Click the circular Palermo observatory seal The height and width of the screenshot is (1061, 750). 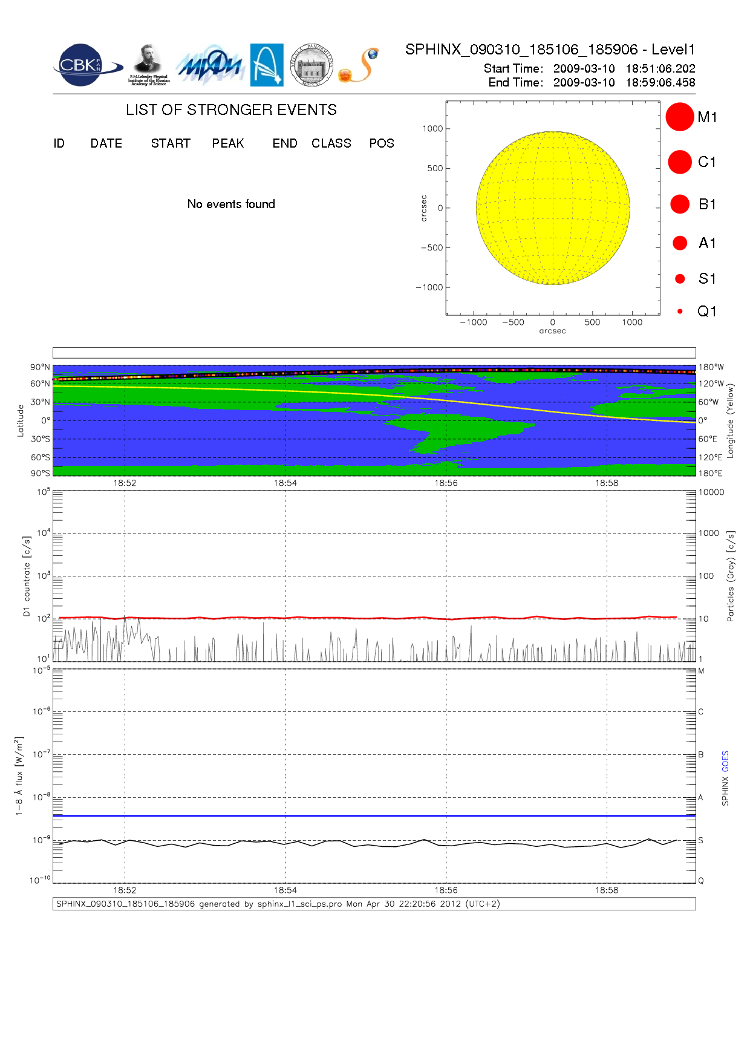[311, 65]
